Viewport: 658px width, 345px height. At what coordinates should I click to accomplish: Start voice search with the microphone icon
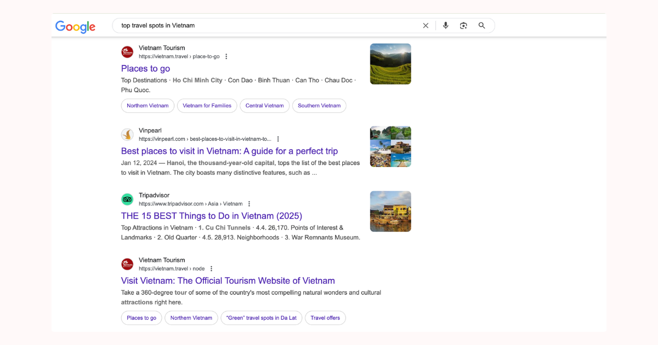[445, 26]
